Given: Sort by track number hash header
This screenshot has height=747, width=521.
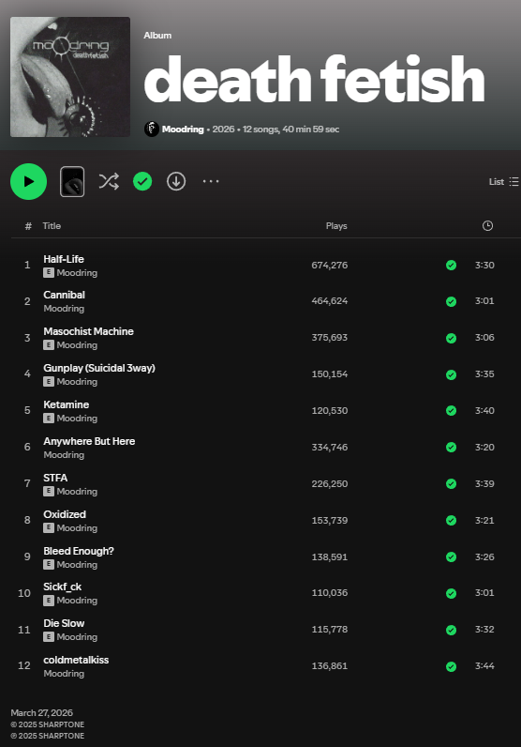Looking at the screenshot, I should 28,226.
